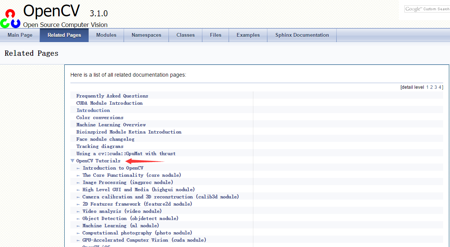This screenshot has height=247, width=450.
Task: Expand the Introduction to OpenCV arrow
Action: click(78, 168)
